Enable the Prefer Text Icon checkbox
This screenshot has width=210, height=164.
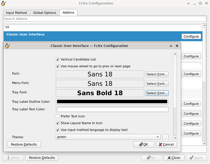coord(58,116)
